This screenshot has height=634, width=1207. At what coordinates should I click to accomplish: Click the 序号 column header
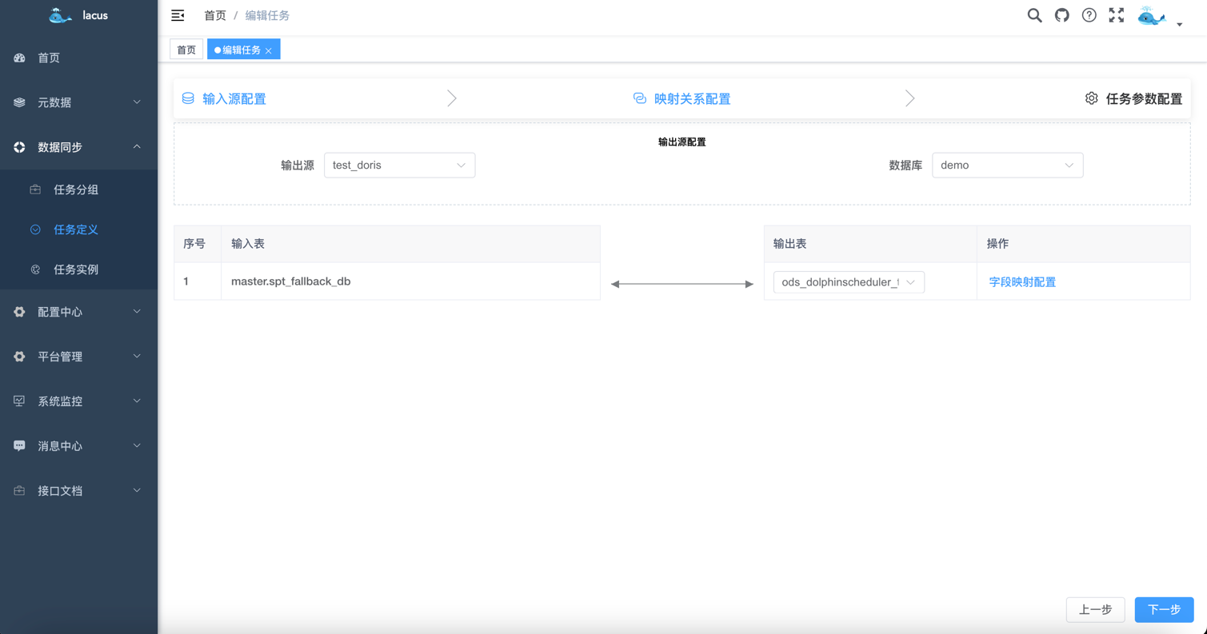click(198, 244)
